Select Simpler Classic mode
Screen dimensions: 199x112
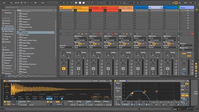pos(7,85)
